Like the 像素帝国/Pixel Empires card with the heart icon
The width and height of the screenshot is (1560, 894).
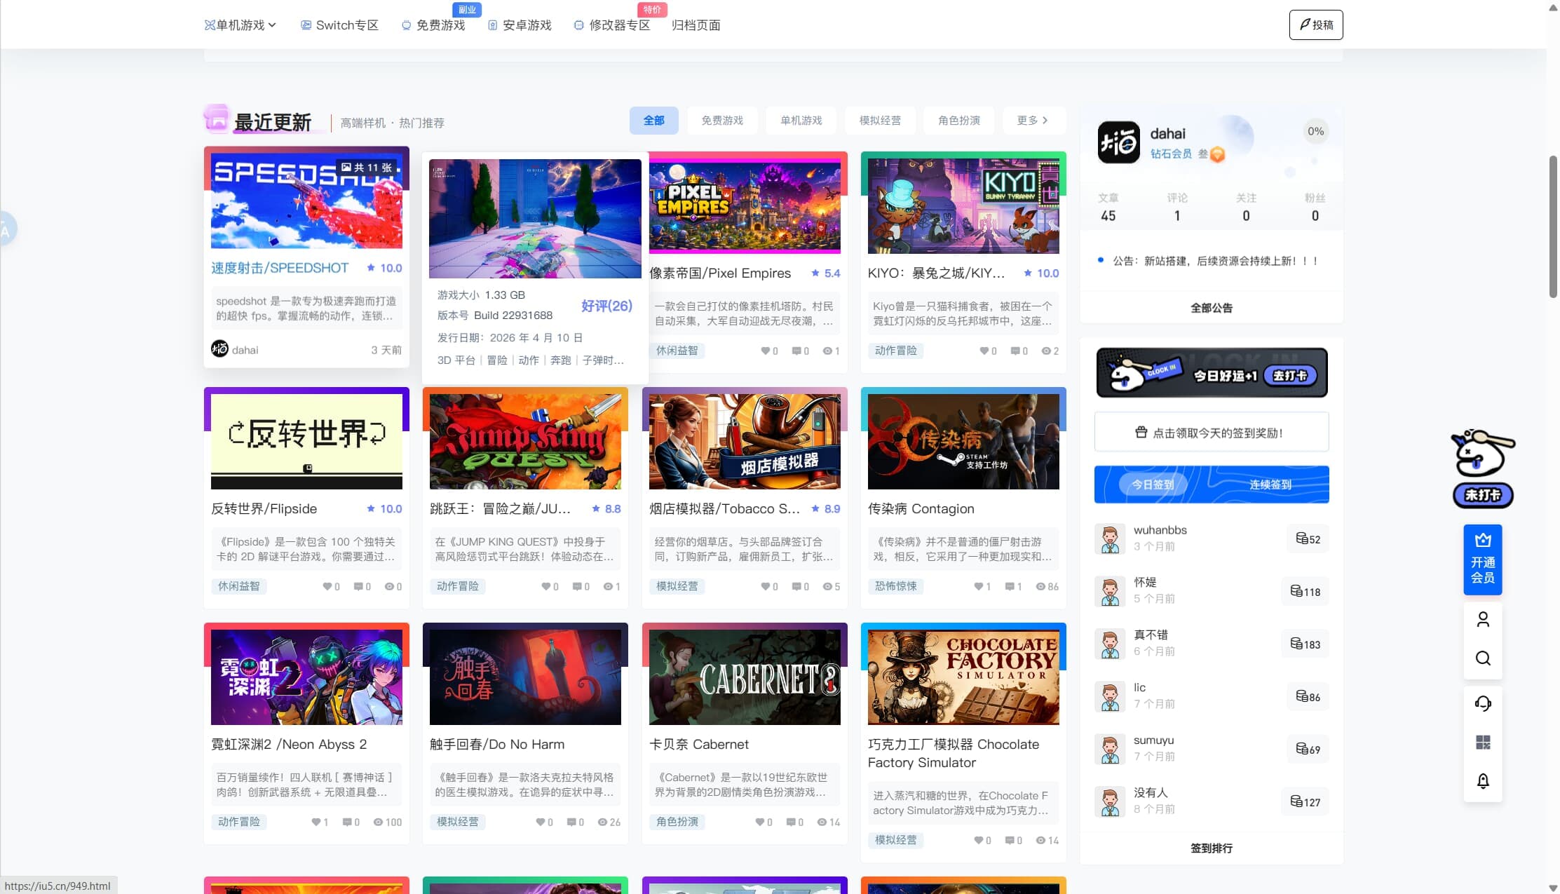pos(765,351)
